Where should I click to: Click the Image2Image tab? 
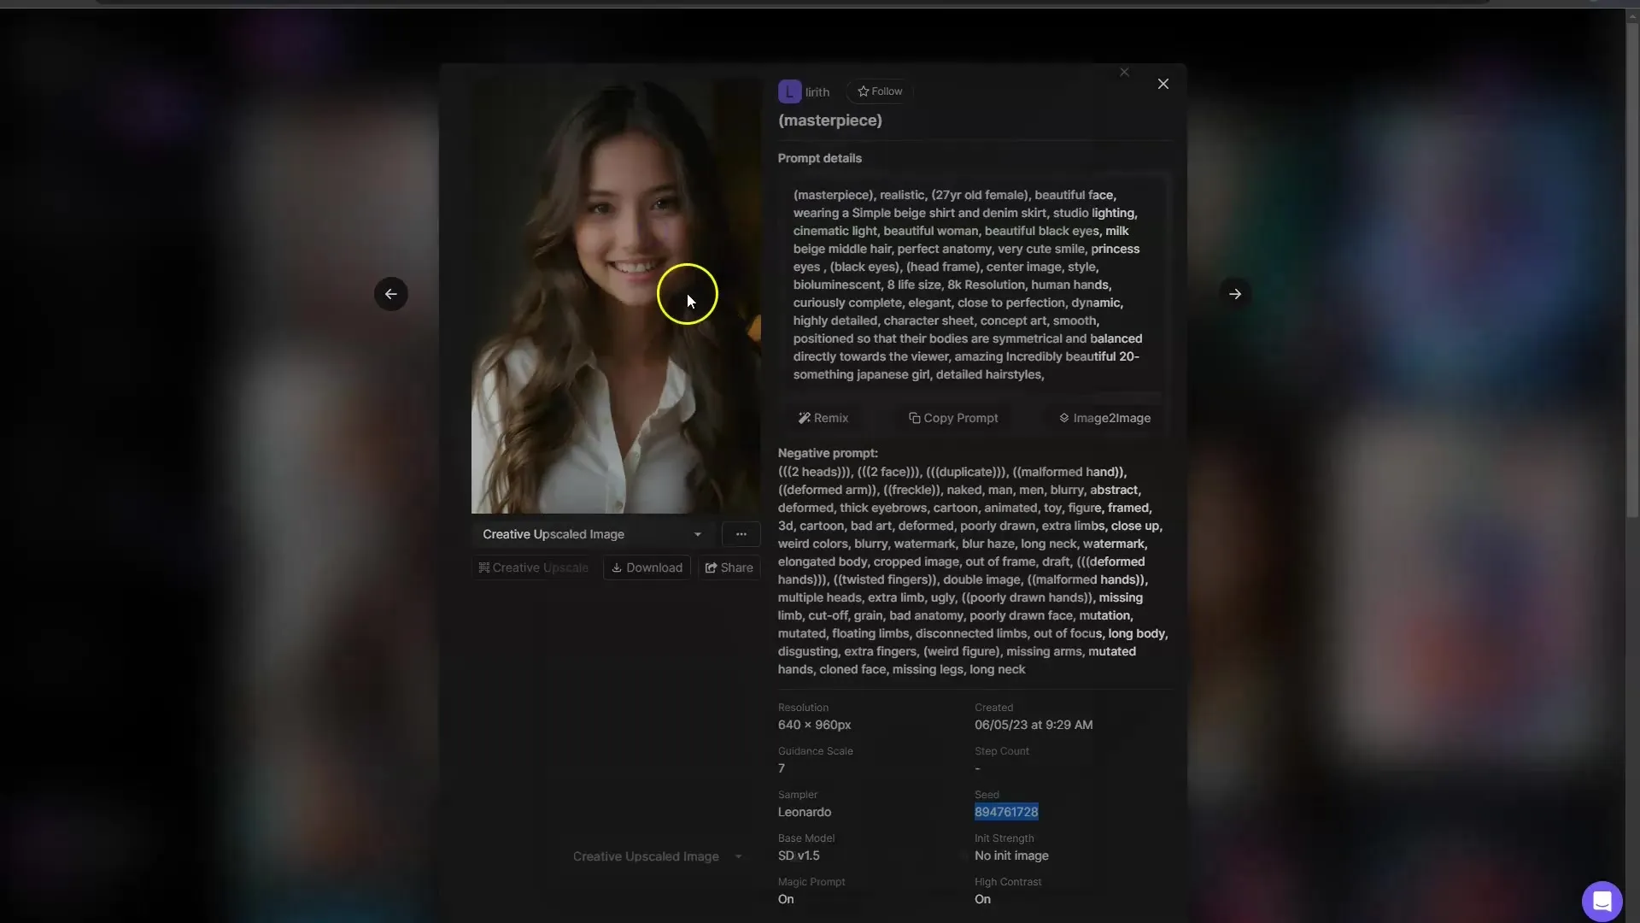[1103, 418]
